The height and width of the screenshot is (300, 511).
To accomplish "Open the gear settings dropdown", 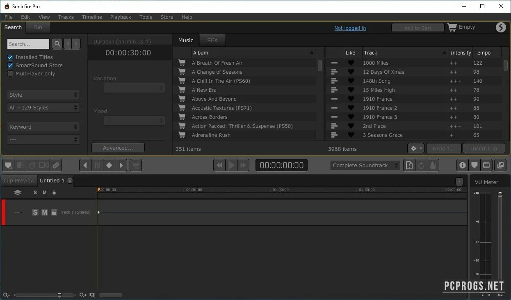I will 416,148.
